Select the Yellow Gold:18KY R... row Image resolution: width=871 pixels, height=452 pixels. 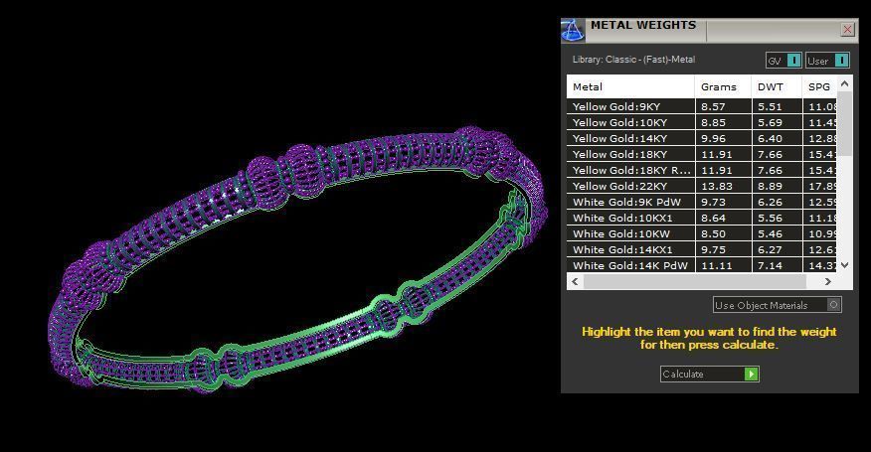(x=702, y=170)
